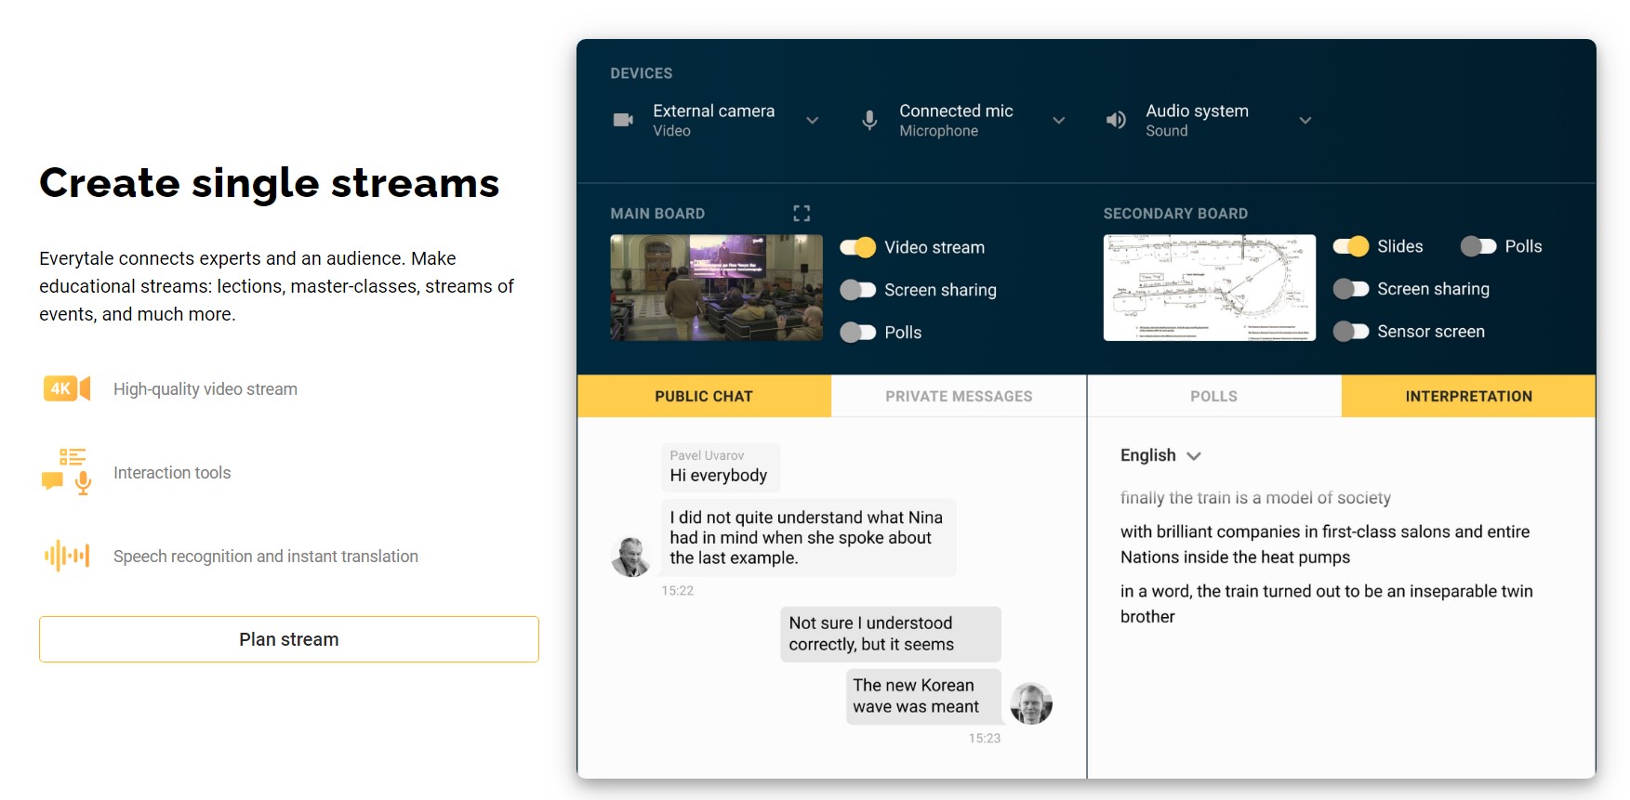Click the 'Hi everybody' chat message
The image size is (1630, 800).
721,467
